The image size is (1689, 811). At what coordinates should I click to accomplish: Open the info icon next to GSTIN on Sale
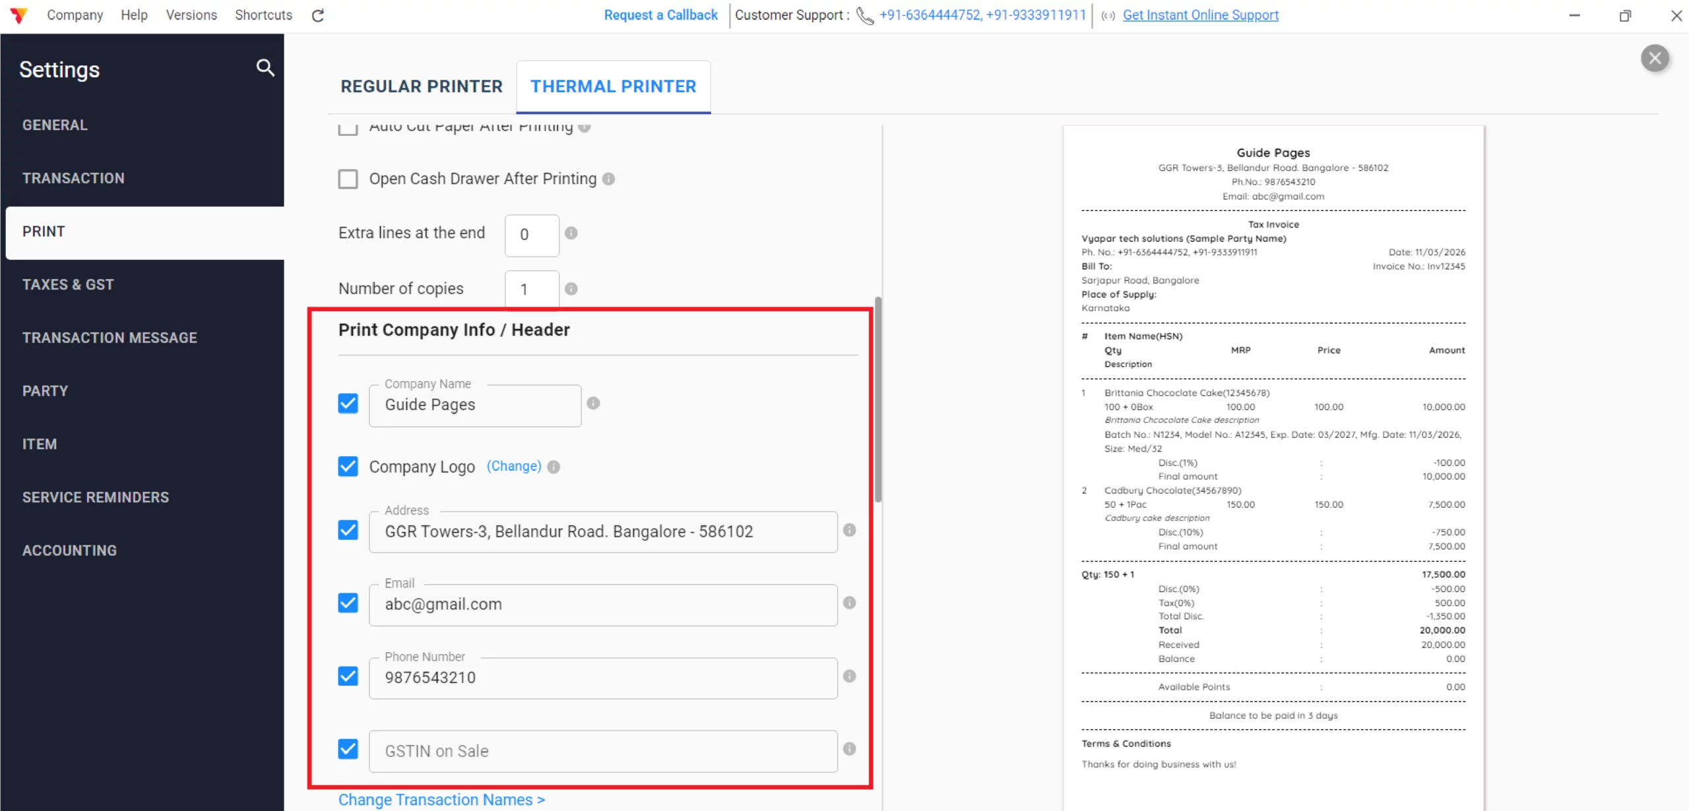pos(850,749)
